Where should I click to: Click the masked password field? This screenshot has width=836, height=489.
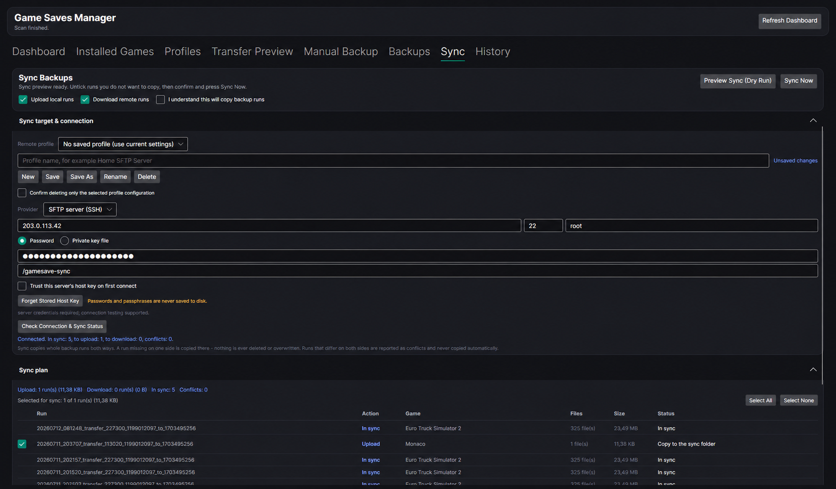coord(417,256)
